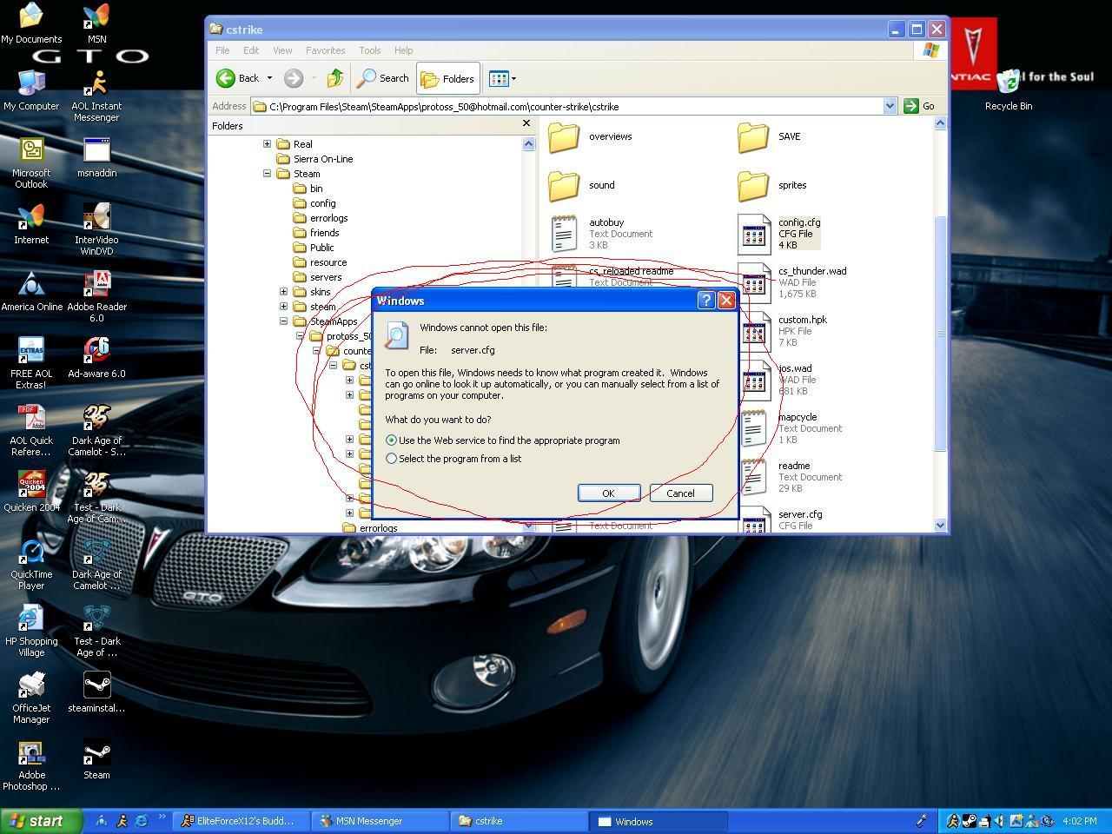Choose 'Select the program from a list'
This screenshot has width=1112, height=834.
[391, 459]
